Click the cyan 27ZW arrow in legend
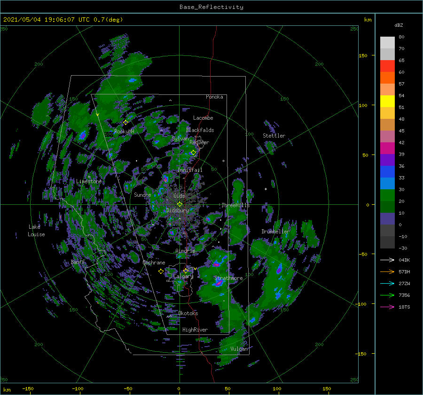This screenshot has height=395, width=423. click(x=387, y=283)
